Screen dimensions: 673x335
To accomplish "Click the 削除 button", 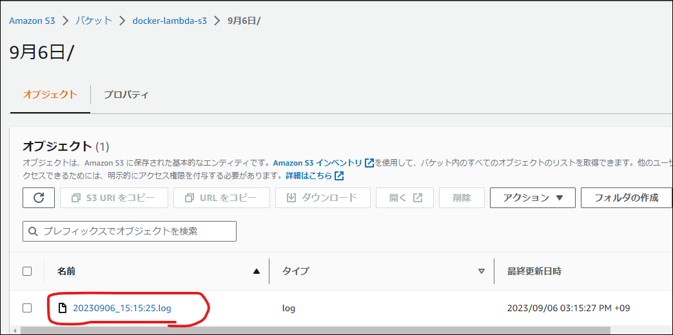I will (x=462, y=198).
